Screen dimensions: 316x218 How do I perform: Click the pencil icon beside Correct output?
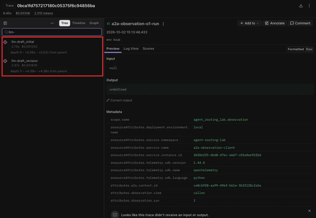pos(108,100)
